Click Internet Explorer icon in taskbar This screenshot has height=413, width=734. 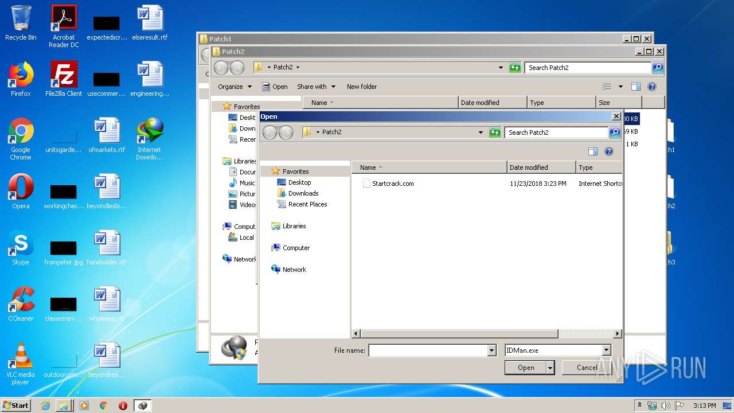click(x=45, y=406)
